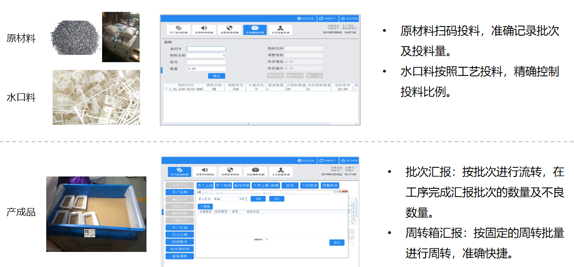The image size is (574, 267).
Task: Expand the collapsed side panel chevron on 投料 screen
Action: click(x=162, y=71)
